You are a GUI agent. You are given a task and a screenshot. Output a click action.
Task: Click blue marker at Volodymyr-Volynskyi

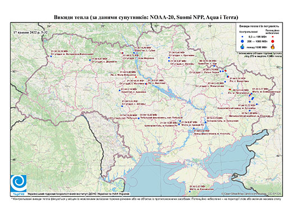(51, 56)
